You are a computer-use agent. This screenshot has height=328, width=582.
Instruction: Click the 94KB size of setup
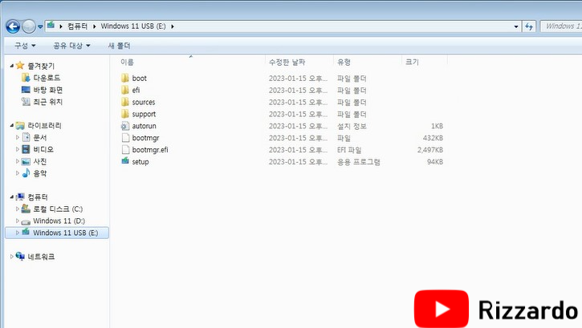(x=435, y=161)
